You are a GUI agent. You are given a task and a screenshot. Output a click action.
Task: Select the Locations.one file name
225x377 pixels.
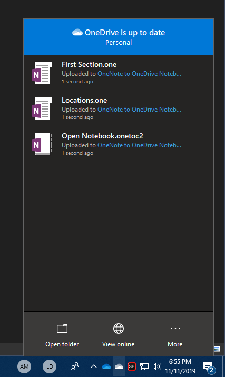(84, 100)
